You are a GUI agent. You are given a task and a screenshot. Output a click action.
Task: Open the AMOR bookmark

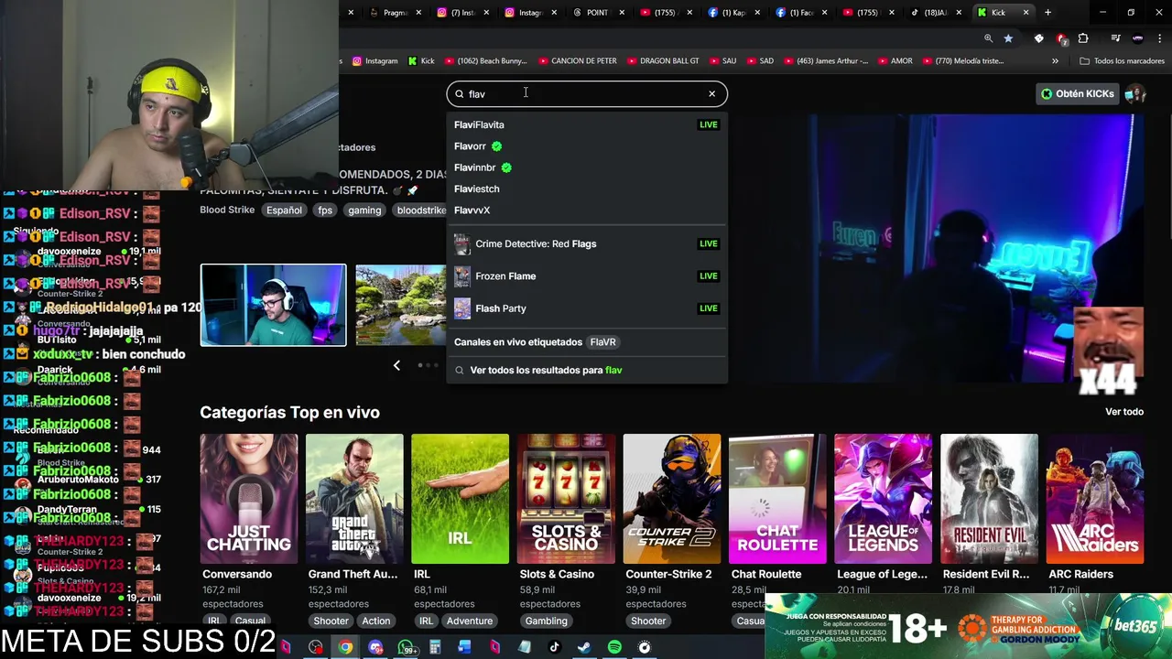tap(895, 61)
